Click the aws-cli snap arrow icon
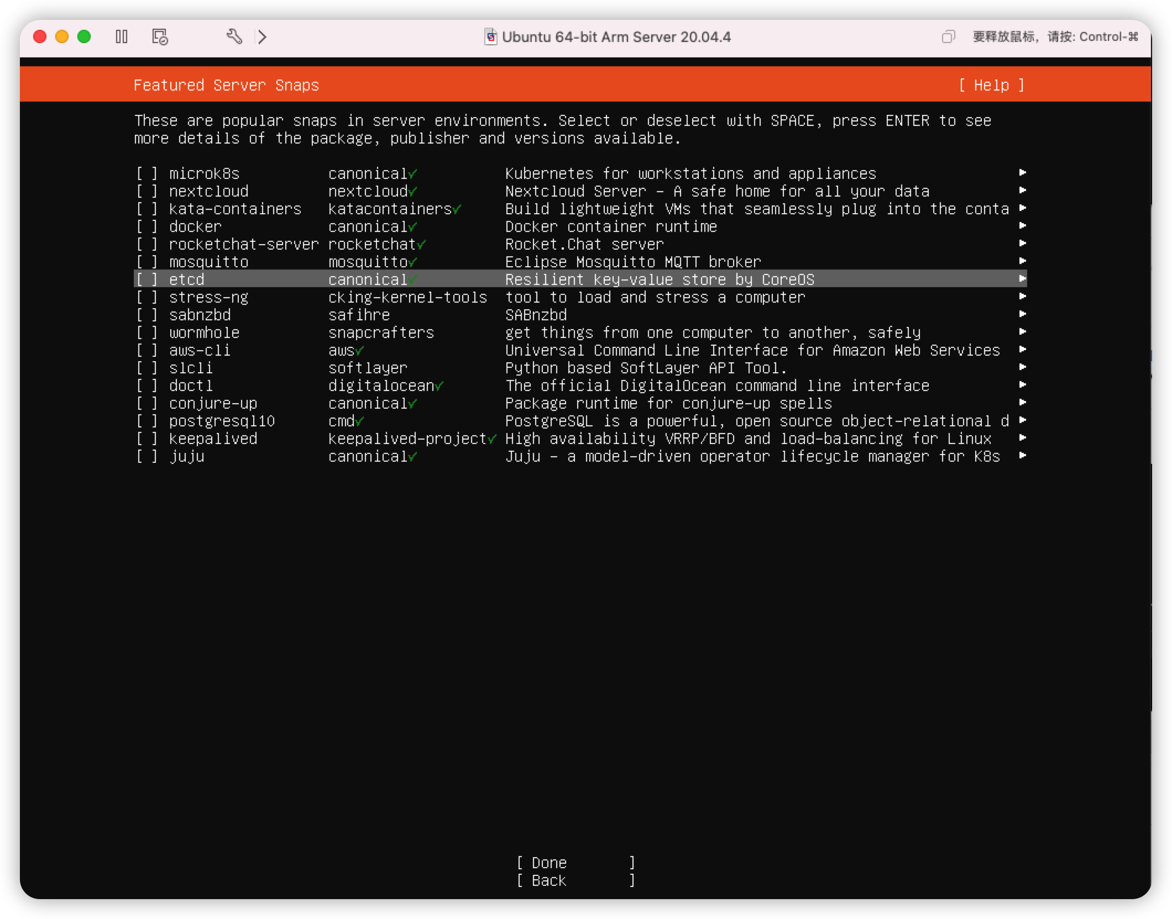This screenshot has height=919, width=1172. (1021, 350)
